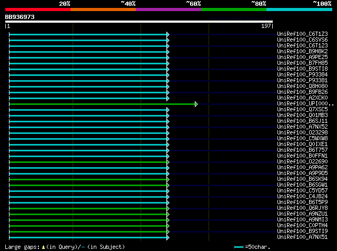Image resolution: width=337 pixels, height=251 pixels.
Task: Click the UniRef100_C6T1Z3 label
Action: (302, 34)
